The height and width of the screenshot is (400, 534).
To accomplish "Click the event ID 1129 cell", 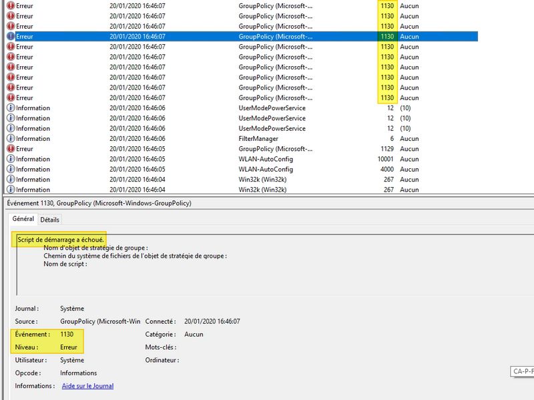I will 387,149.
